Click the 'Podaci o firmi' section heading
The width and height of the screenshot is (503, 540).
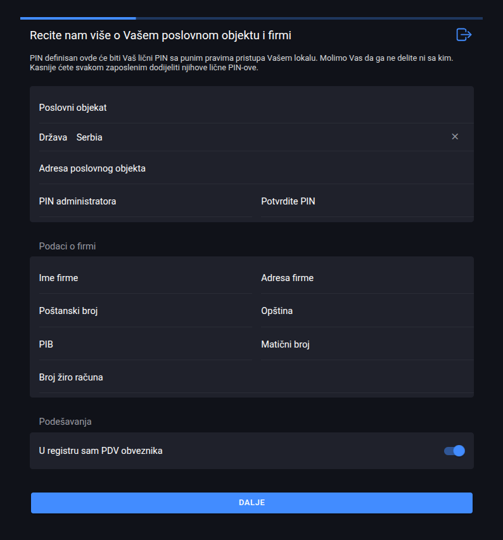[x=67, y=246]
